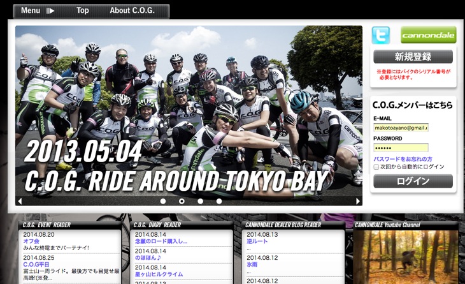Click the Menu play arrow icon
The image size is (465, 284).
tap(50, 11)
